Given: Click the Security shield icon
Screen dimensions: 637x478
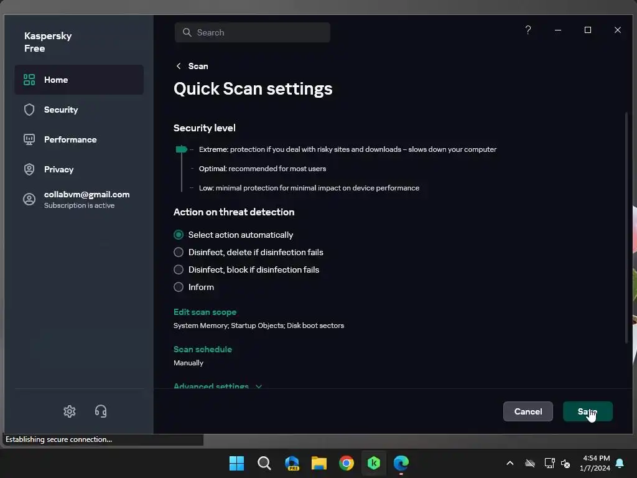Looking at the screenshot, I should pyautogui.click(x=29, y=110).
